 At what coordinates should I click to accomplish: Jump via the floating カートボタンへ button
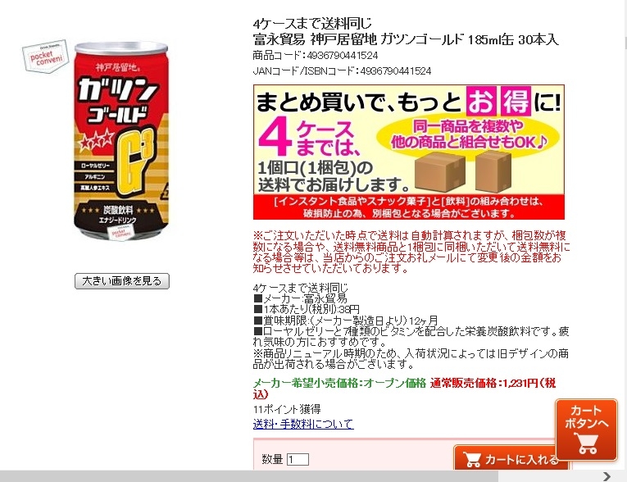pyautogui.click(x=587, y=430)
